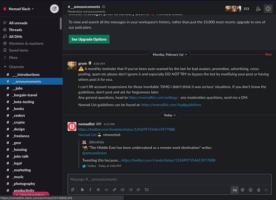
Task: Open the add people to channel icon
Action: (x=258, y=9)
